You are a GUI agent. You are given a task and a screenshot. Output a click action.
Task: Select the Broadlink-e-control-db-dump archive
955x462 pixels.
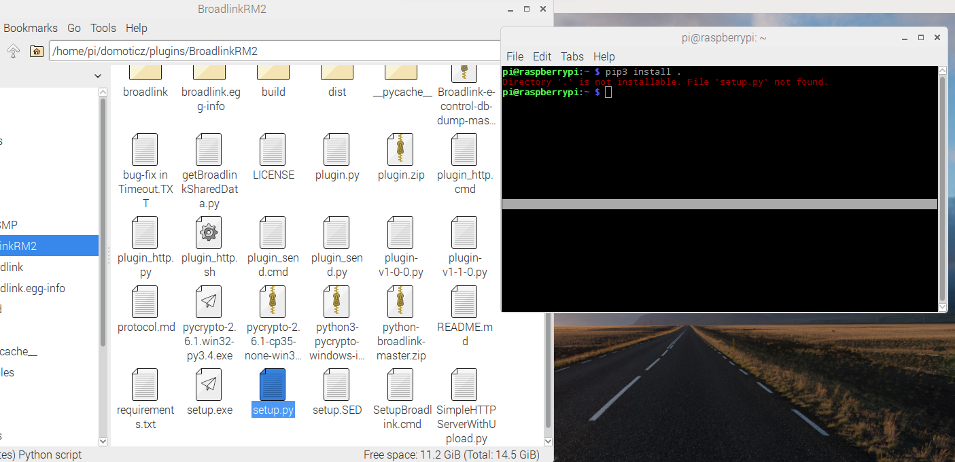[x=465, y=97]
